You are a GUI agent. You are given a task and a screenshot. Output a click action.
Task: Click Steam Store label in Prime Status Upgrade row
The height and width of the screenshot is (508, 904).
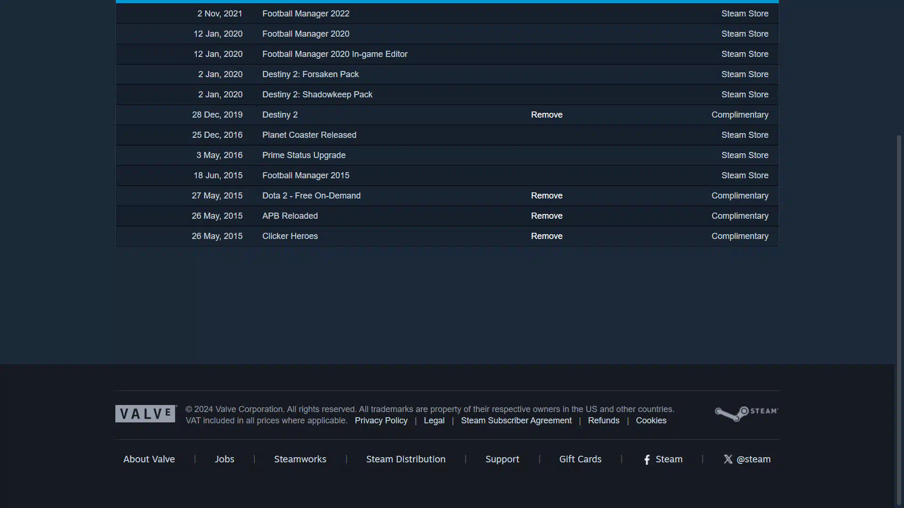(x=745, y=155)
